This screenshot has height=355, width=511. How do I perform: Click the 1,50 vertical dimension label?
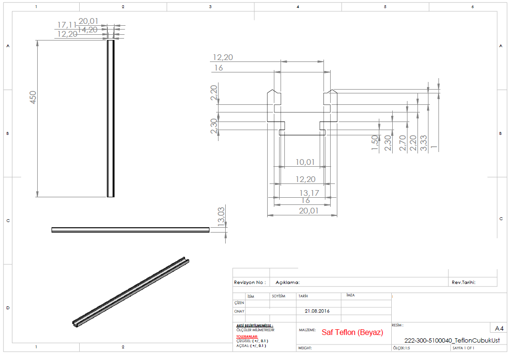pyautogui.click(x=375, y=142)
